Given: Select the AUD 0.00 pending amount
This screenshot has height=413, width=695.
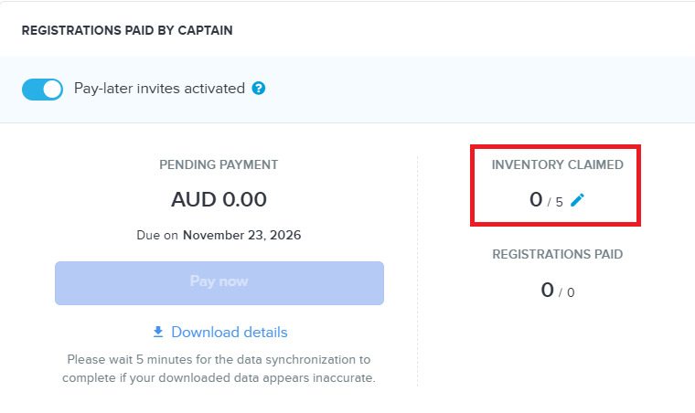Looking at the screenshot, I should click(219, 199).
